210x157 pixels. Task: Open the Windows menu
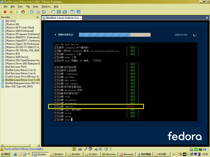(x=46, y=6)
